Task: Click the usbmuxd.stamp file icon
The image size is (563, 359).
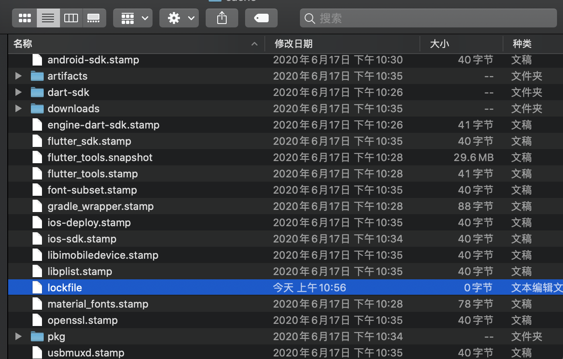Action: click(38, 353)
